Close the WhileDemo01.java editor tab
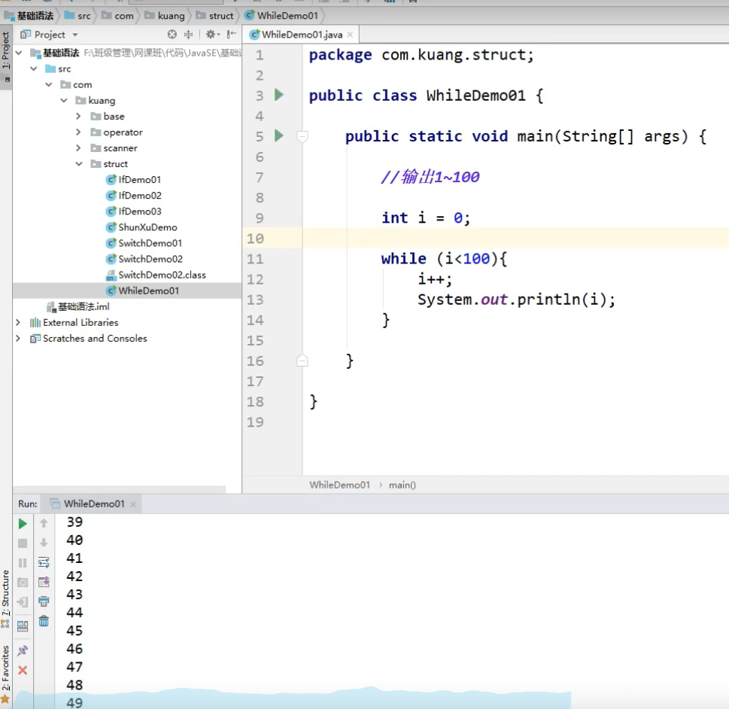This screenshot has width=729, height=709. [350, 35]
